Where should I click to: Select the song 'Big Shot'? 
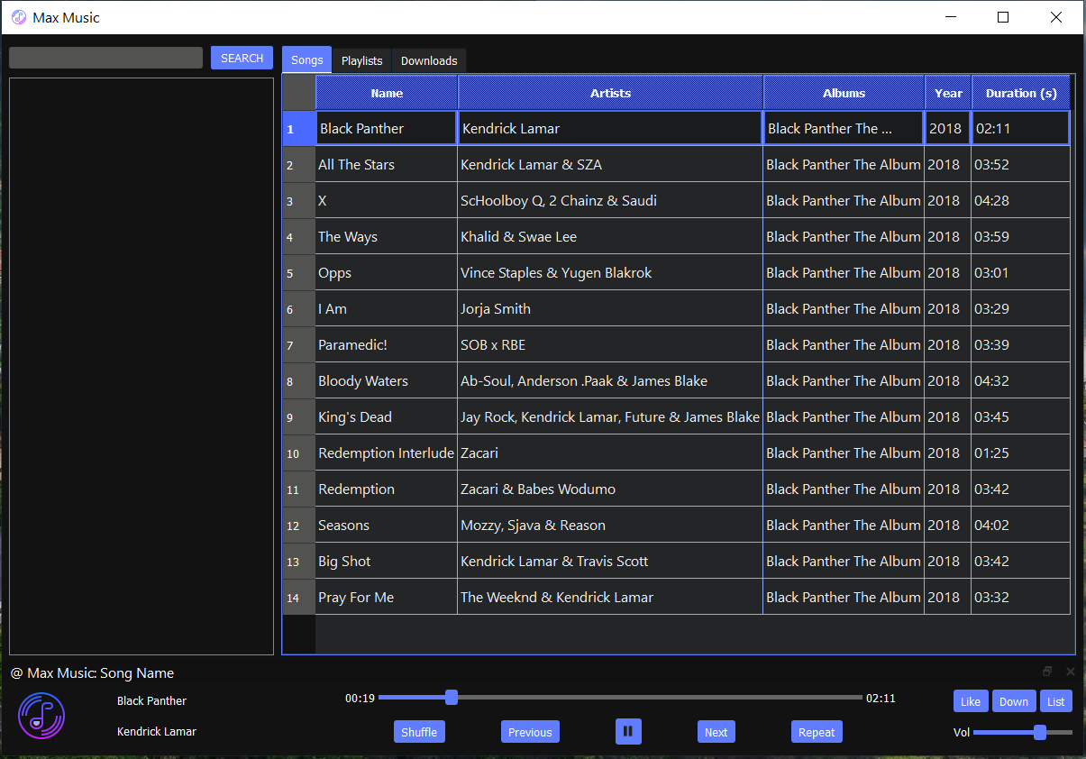(x=386, y=561)
